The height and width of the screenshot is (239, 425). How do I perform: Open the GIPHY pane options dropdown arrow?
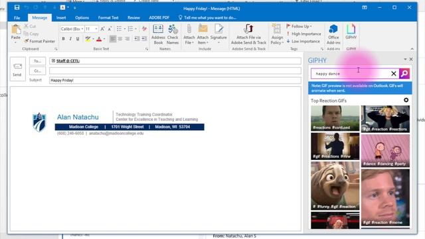(x=405, y=59)
